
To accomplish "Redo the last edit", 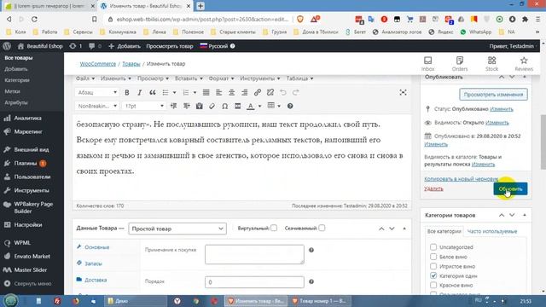I will (x=296, y=92).
